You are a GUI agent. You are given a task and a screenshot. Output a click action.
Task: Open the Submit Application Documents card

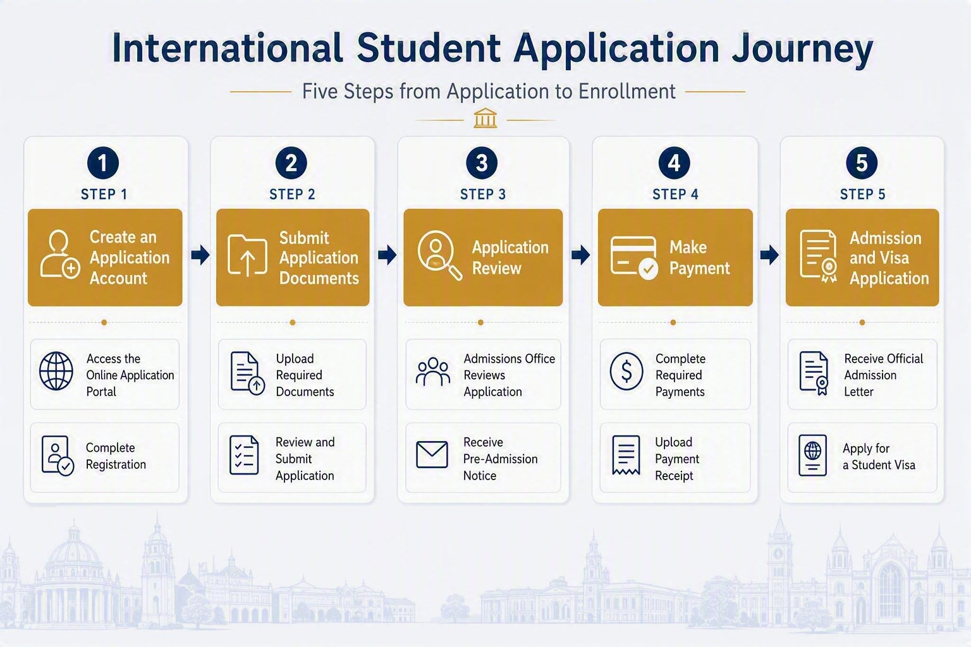tap(293, 258)
